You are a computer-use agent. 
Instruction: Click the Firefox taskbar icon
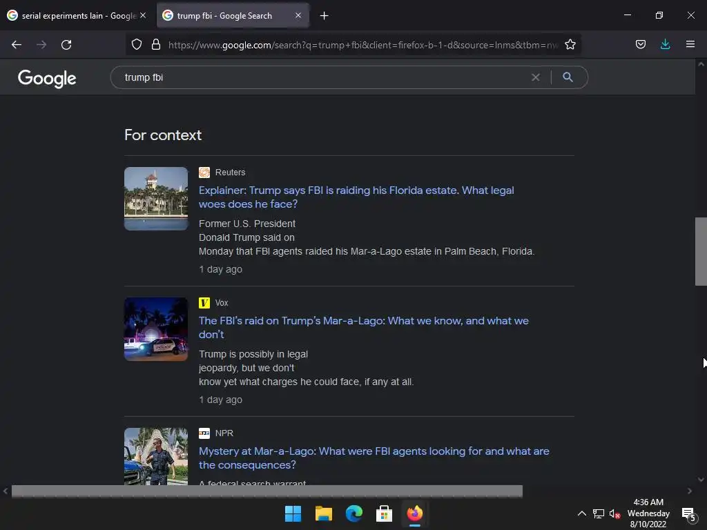pos(414,513)
